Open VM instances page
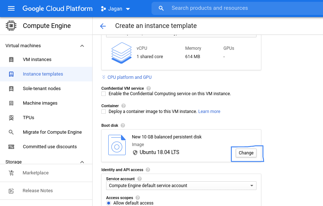The width and height of the screenshot is (323, 206). (x=37, y=60)
